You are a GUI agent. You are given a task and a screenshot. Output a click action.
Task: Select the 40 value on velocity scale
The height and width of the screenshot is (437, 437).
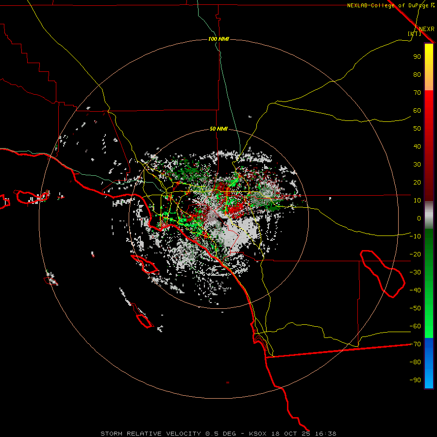coord(417,147)
